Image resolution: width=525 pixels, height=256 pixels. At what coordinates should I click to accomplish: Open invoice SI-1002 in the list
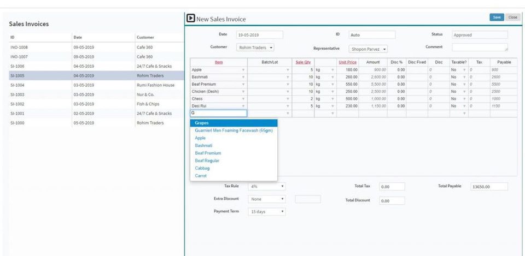(x=96, y=104)
